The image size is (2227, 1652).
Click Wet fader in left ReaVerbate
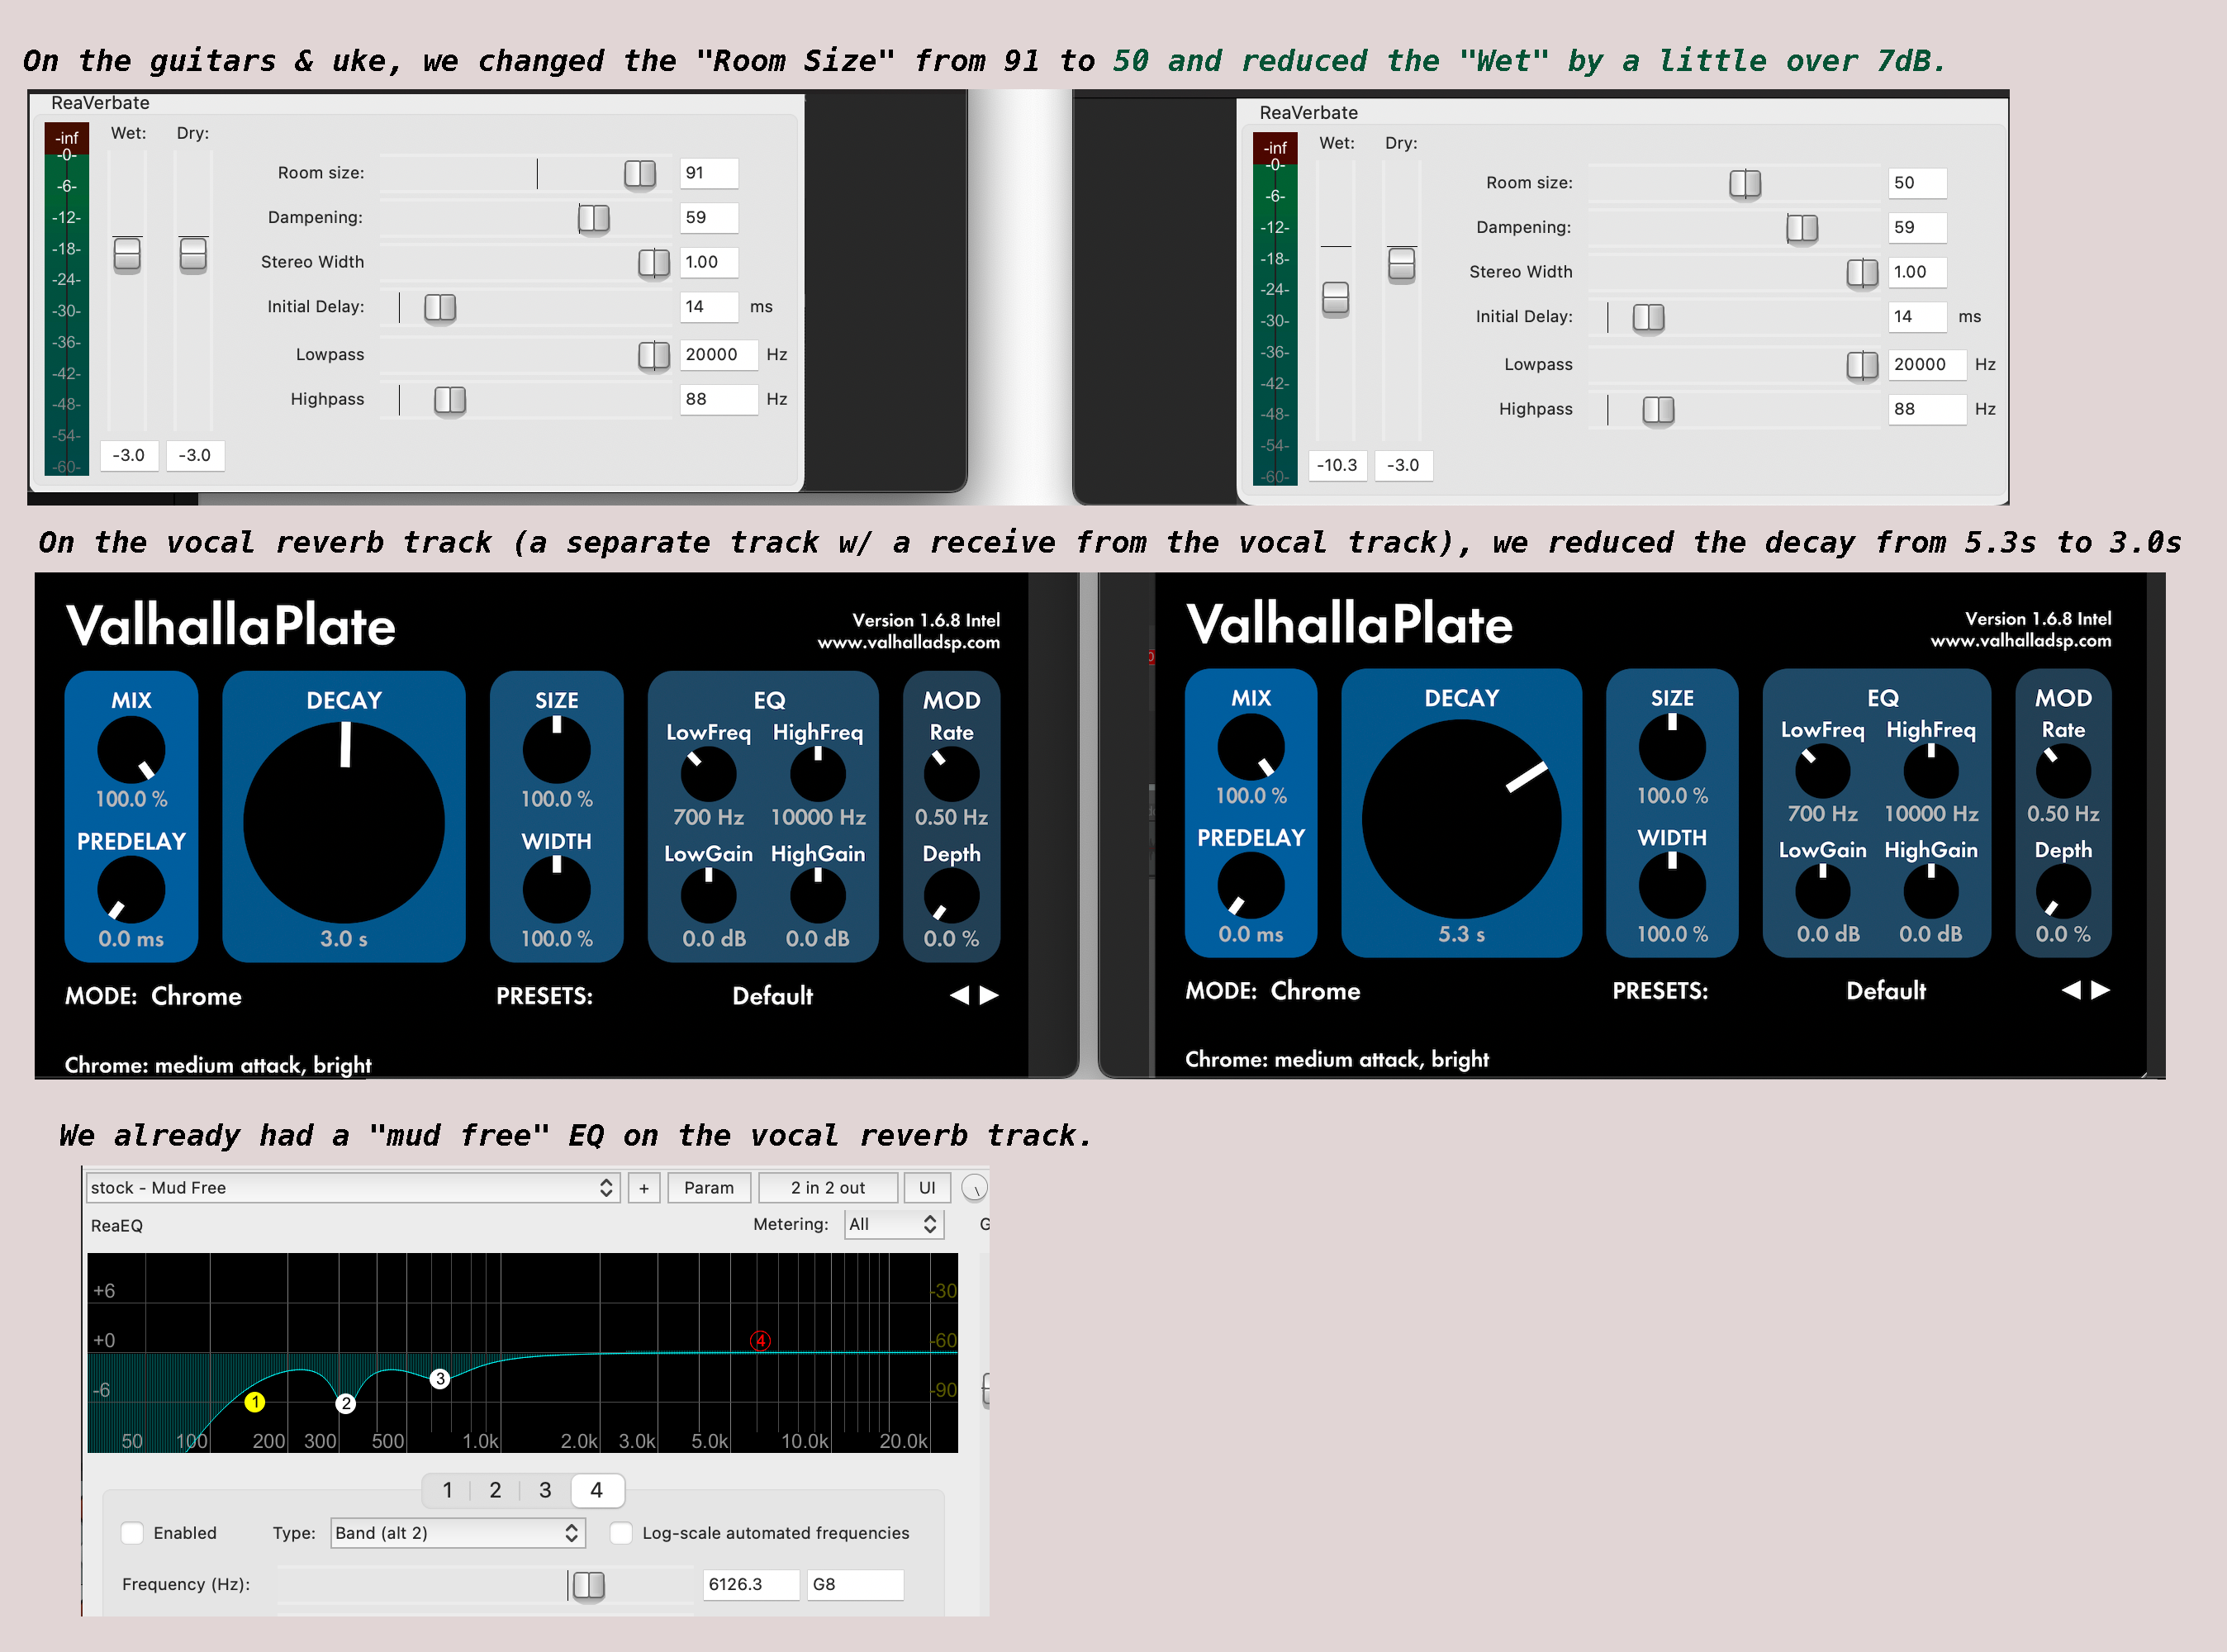tap(127, 255)
